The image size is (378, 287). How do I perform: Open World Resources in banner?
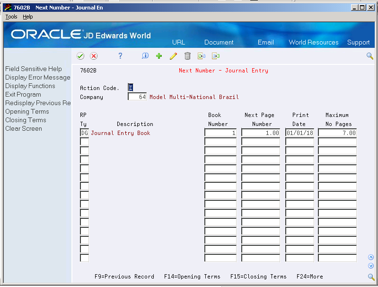pyautogui.click(x=314, y=42)
